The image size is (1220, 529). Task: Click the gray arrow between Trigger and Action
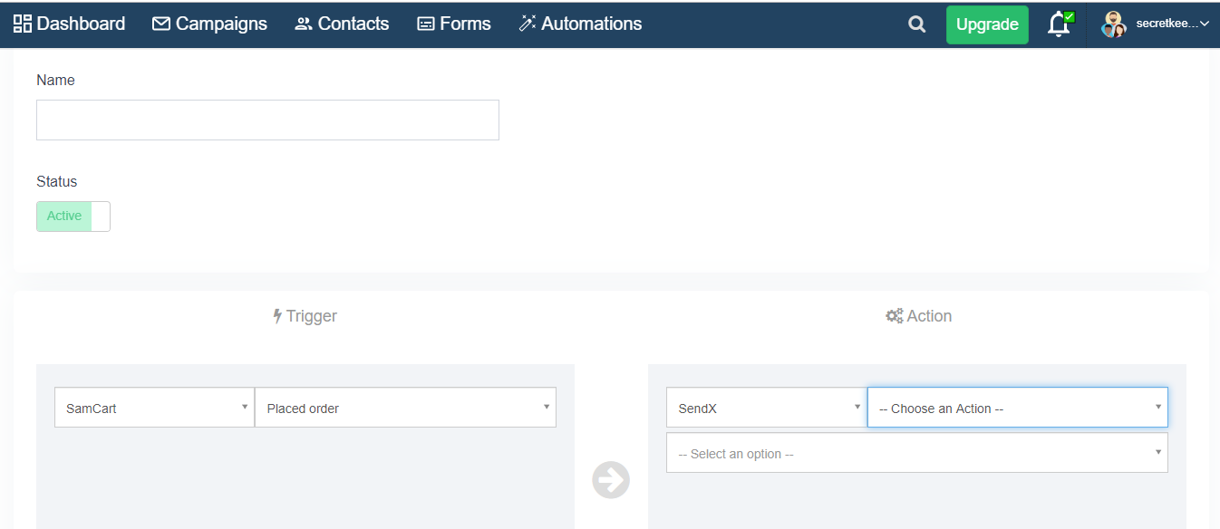611,480
